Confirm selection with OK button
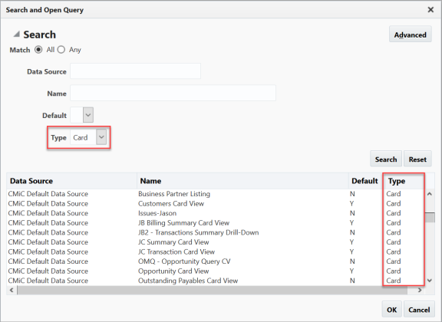The image size is (442, 322). click(x=392, y=309)
